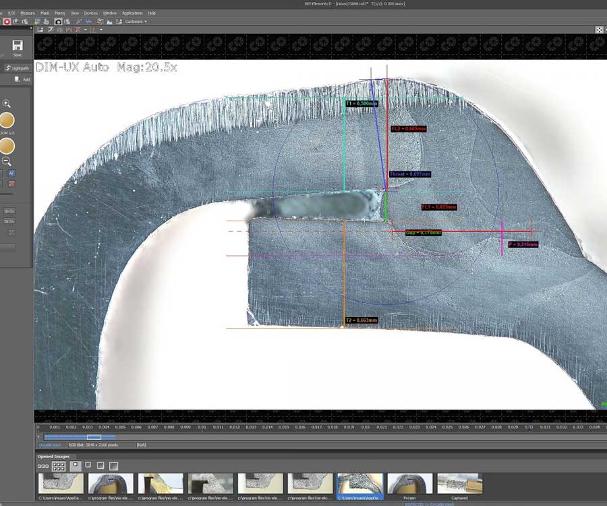Select the 10.0x magnification preset button
This screenshot has height=506, width=607.
pos(9,211)
